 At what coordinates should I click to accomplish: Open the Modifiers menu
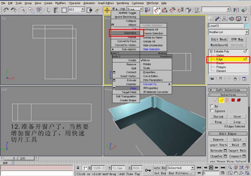(60, 3)
